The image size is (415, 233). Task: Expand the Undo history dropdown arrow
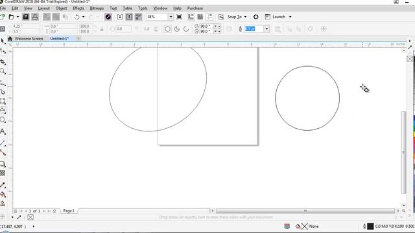pos(83,17)
